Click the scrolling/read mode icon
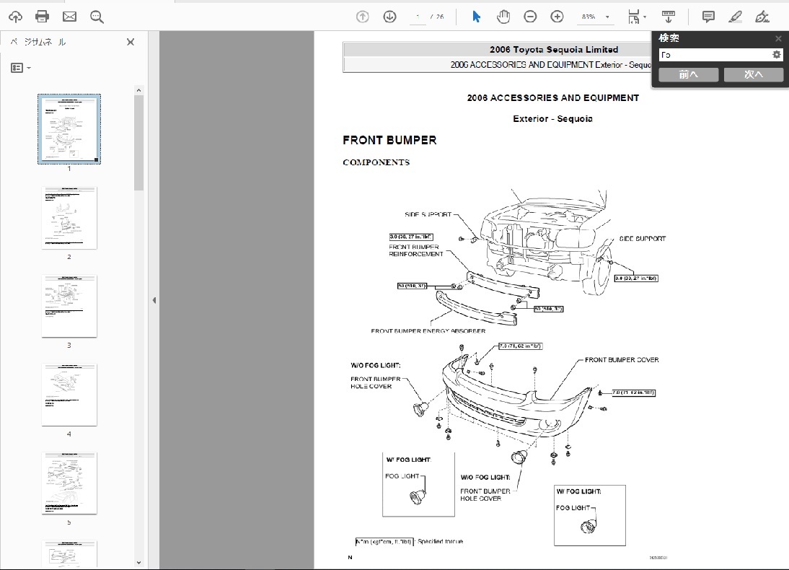Screen dimensions: 789x570 tap(669, 17)
